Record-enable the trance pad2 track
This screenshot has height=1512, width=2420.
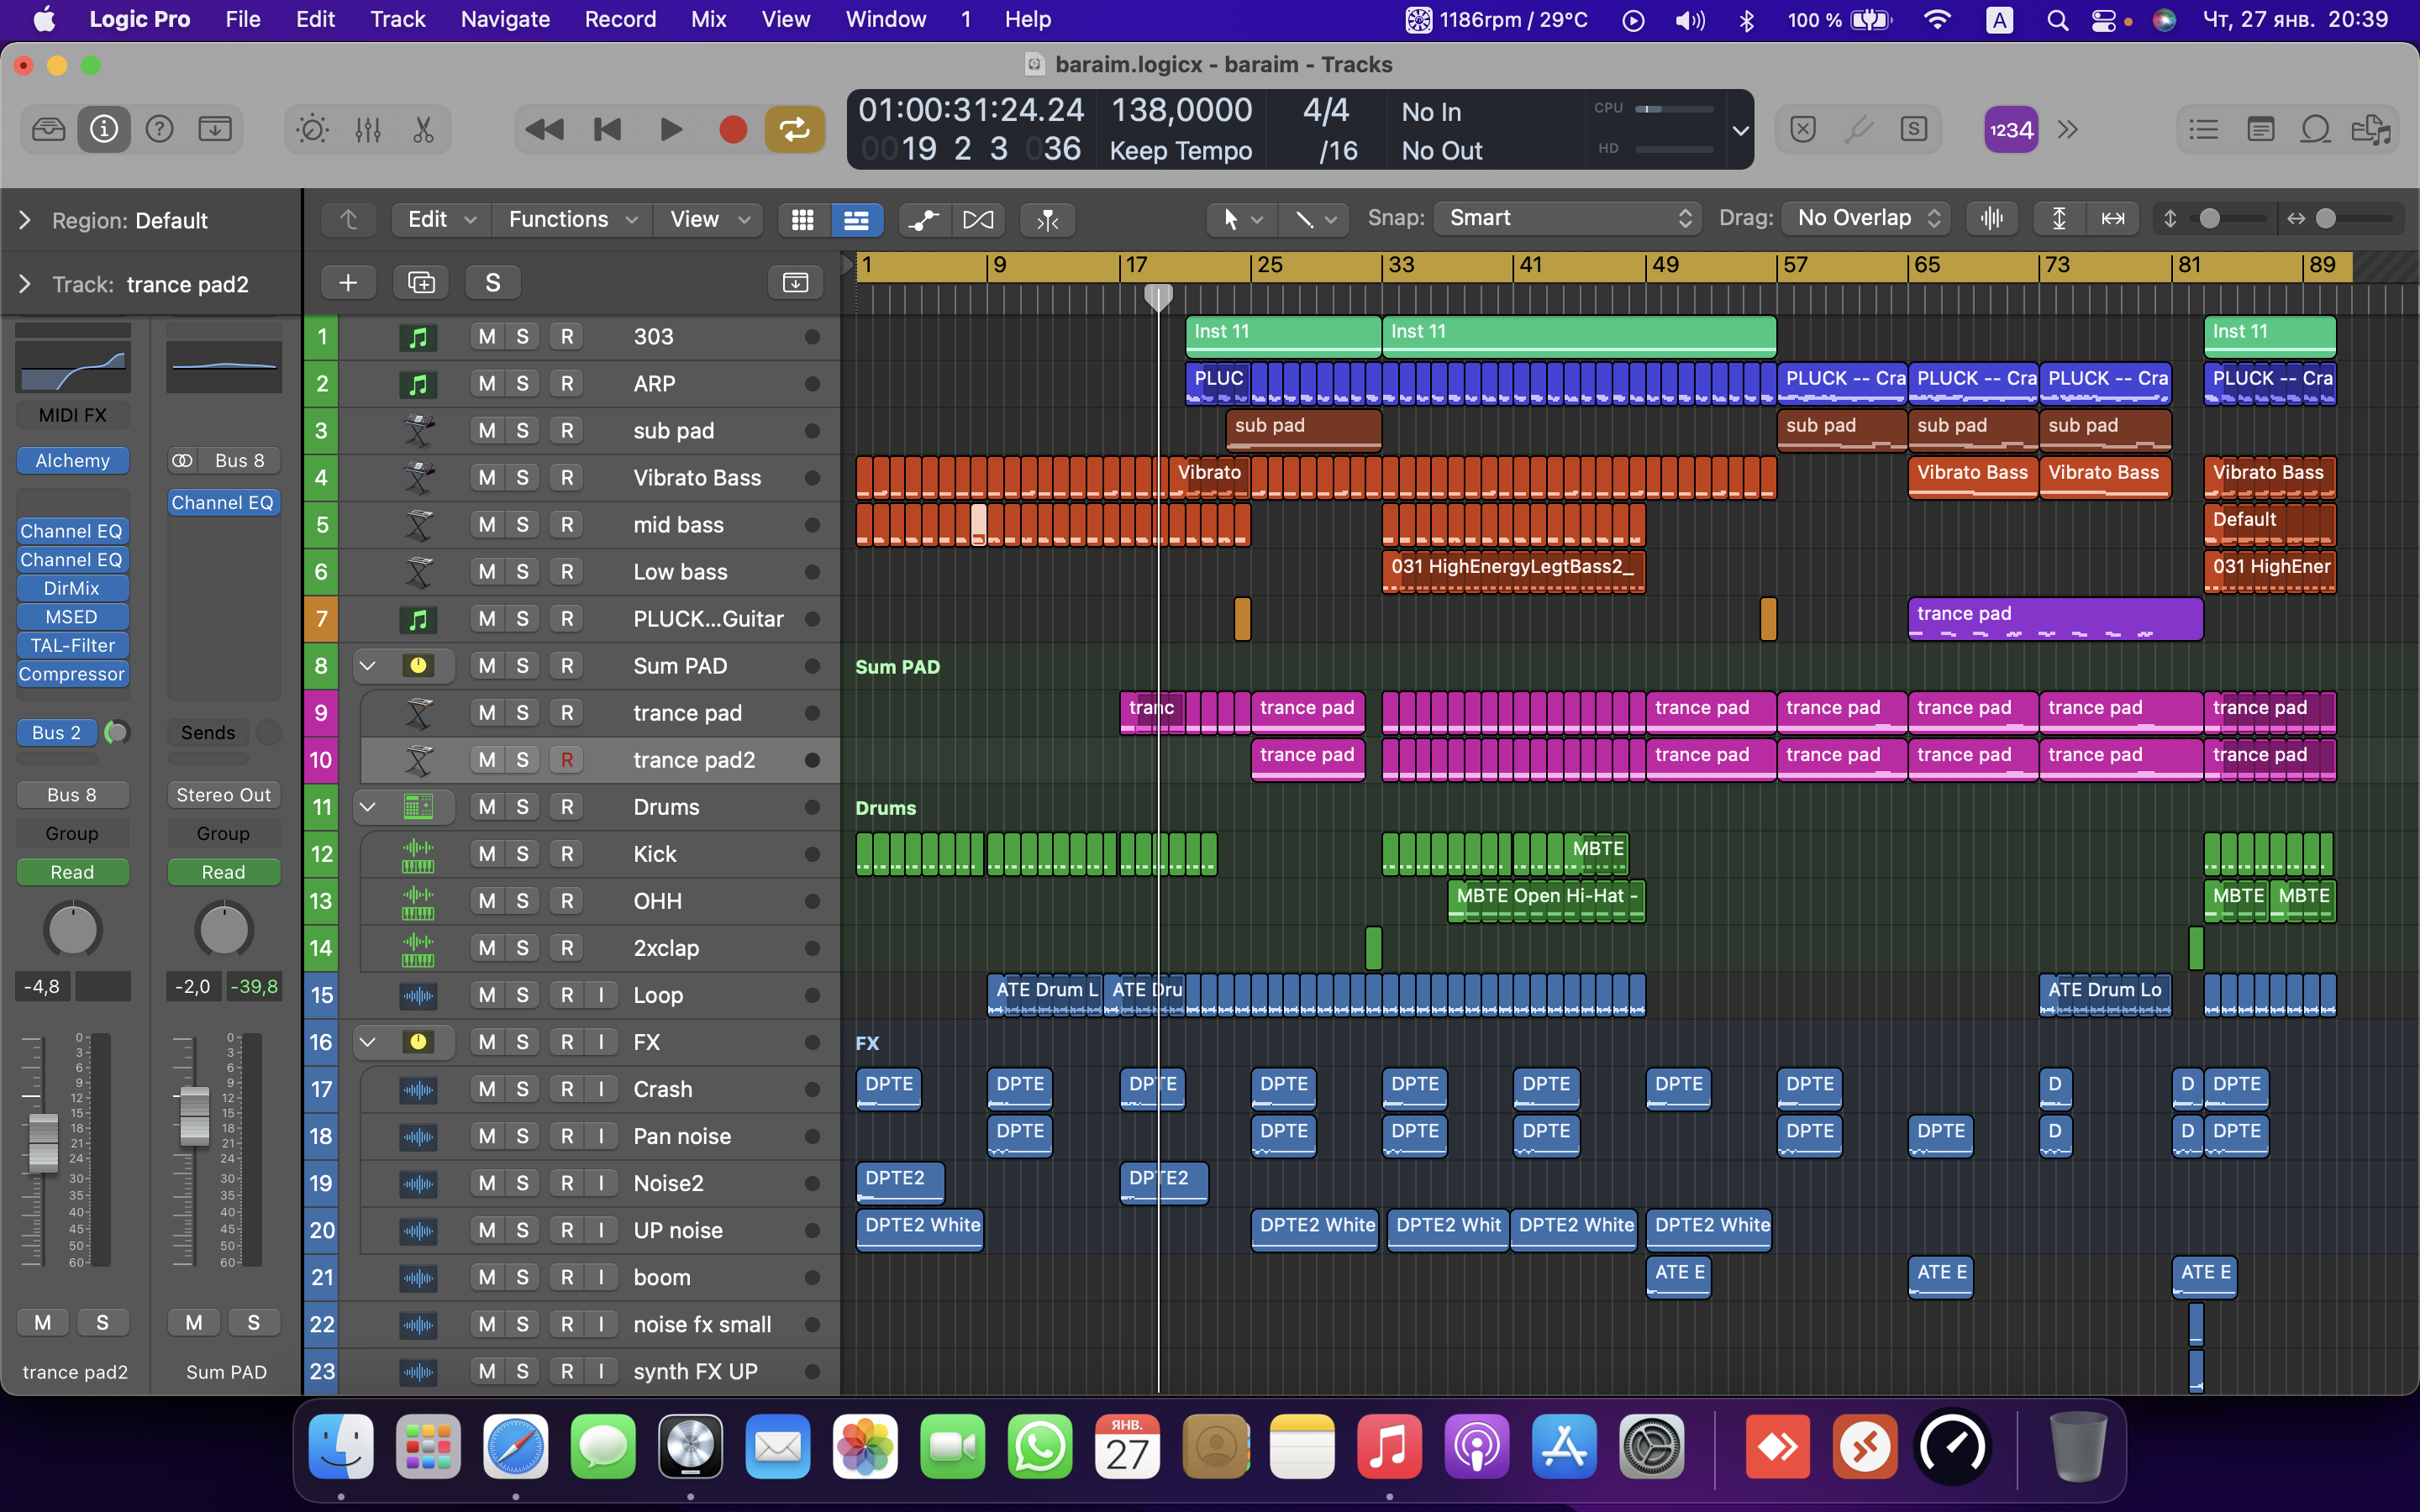[x=567, y=759]
